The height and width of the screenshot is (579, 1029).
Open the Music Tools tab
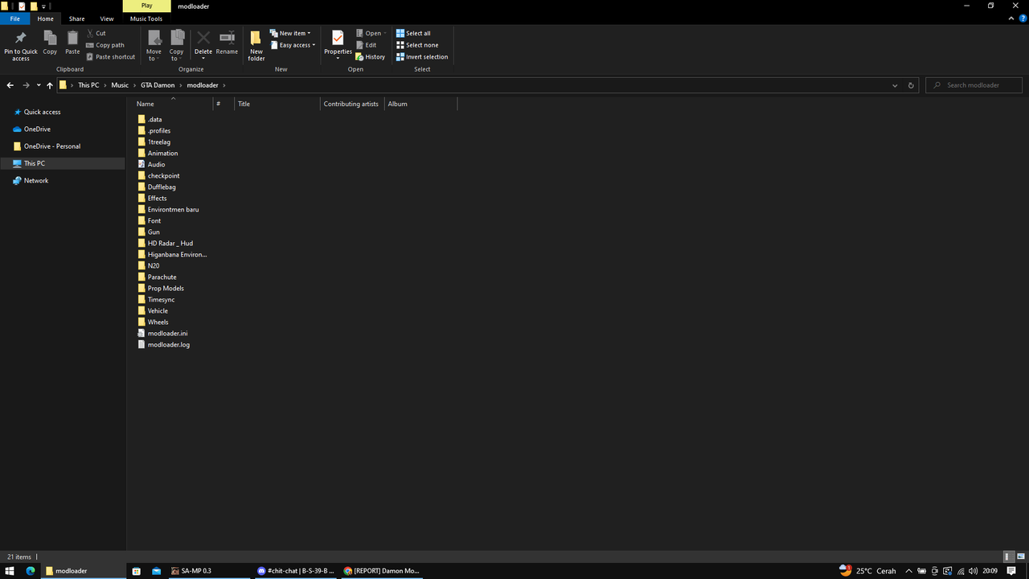tap(146, 18)
